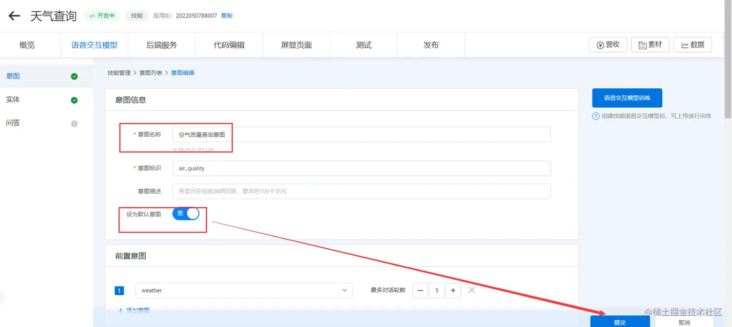Image resolution: width=732 pixels, height=327 pixels.
Task: Open the 代码编辑 tab
Action: click(229, 45)
